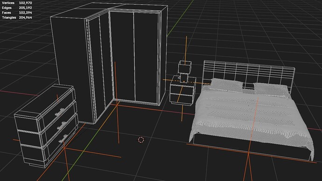Click the middle drawer handle on the dresser
This screenshot has height=181, width=322.
point(61,125)
